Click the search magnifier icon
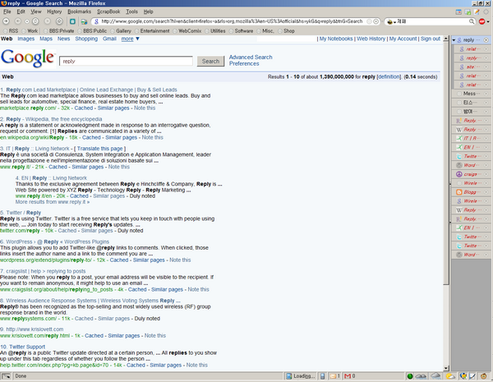This screenshot has height=382, width=493. click(x=472, y=21)
